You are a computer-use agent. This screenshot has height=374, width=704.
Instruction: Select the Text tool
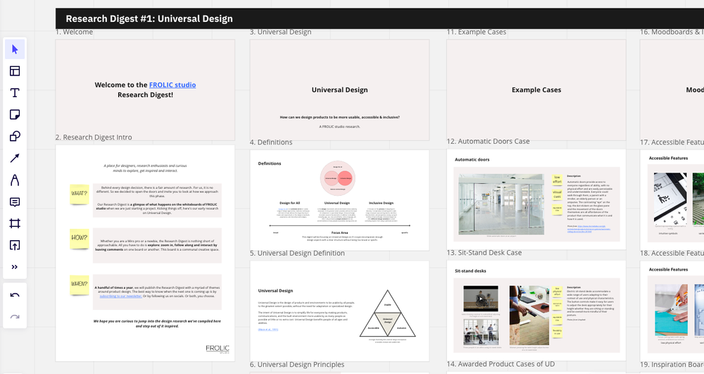15,93
